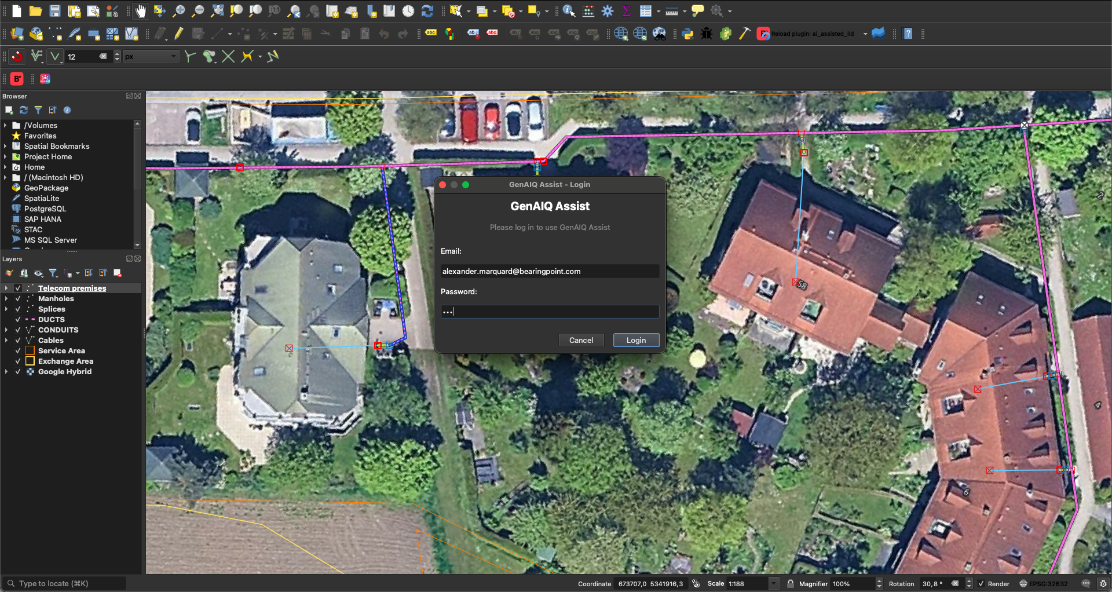Select PostgreSQL in the Browser panel
The image size is (1112, 592).
(x=45, y=209)
